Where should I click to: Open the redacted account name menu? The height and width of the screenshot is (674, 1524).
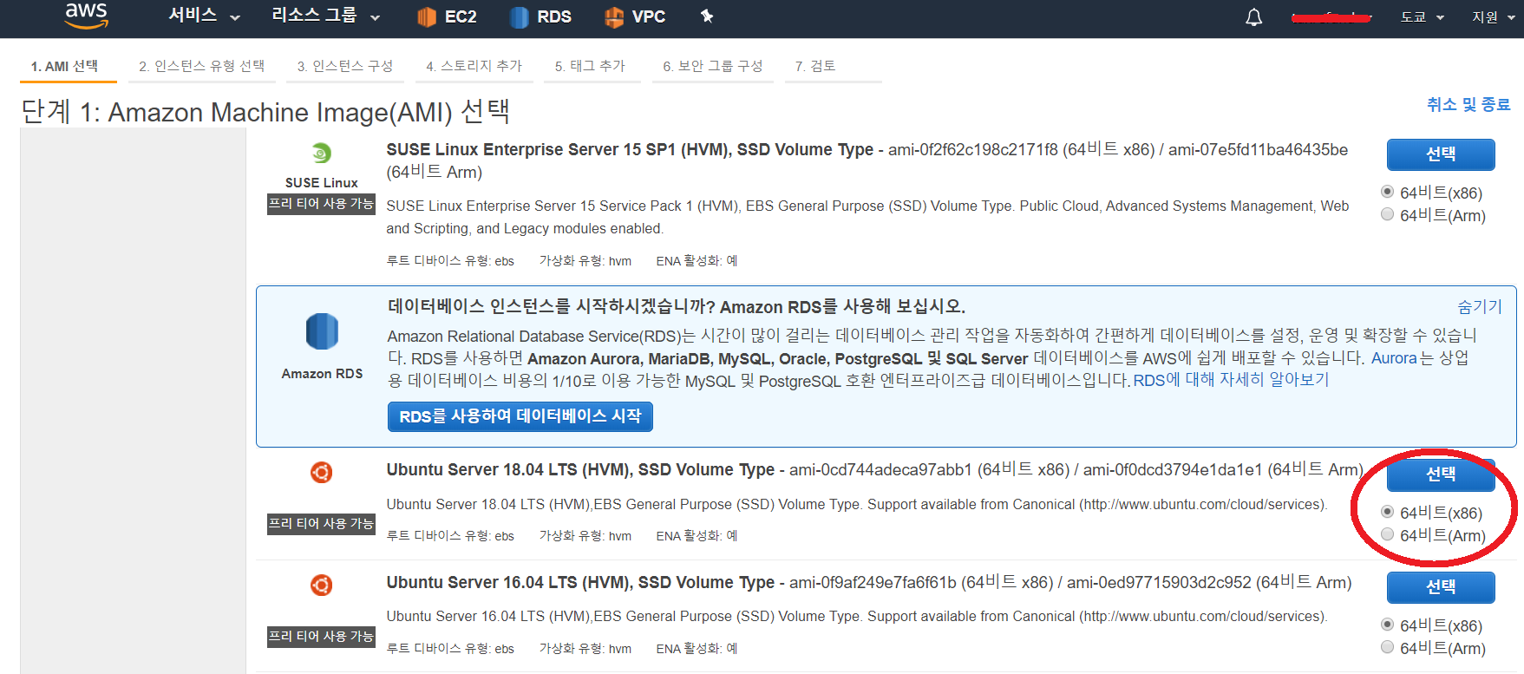click(1331, 17)
